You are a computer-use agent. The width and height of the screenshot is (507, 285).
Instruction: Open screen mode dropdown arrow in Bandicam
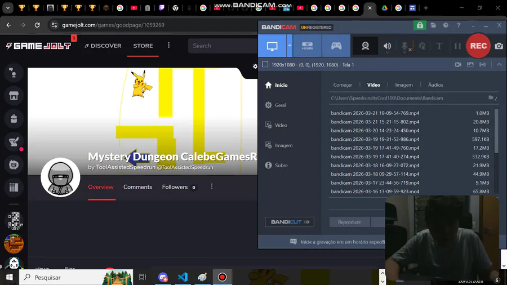[x=290, y=46]
